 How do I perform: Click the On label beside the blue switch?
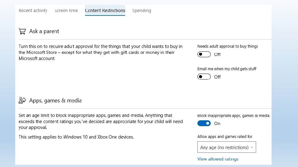pyautogui.click(x=217, y=123)
